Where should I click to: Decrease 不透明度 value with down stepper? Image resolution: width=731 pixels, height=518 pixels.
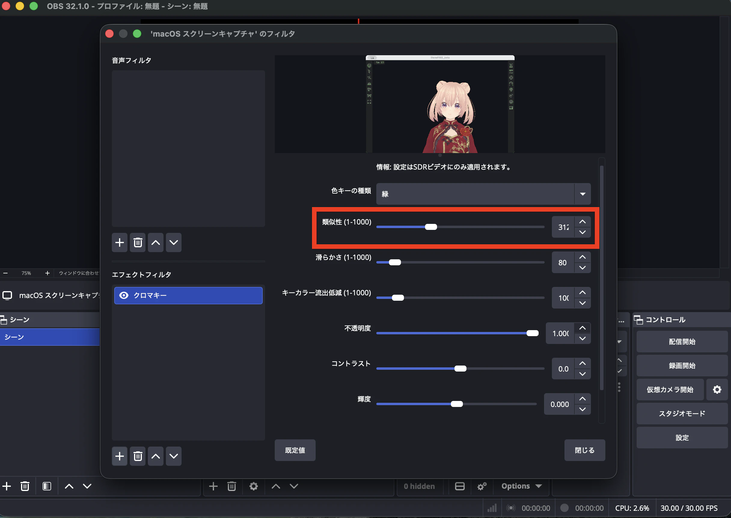coord(583,339)
